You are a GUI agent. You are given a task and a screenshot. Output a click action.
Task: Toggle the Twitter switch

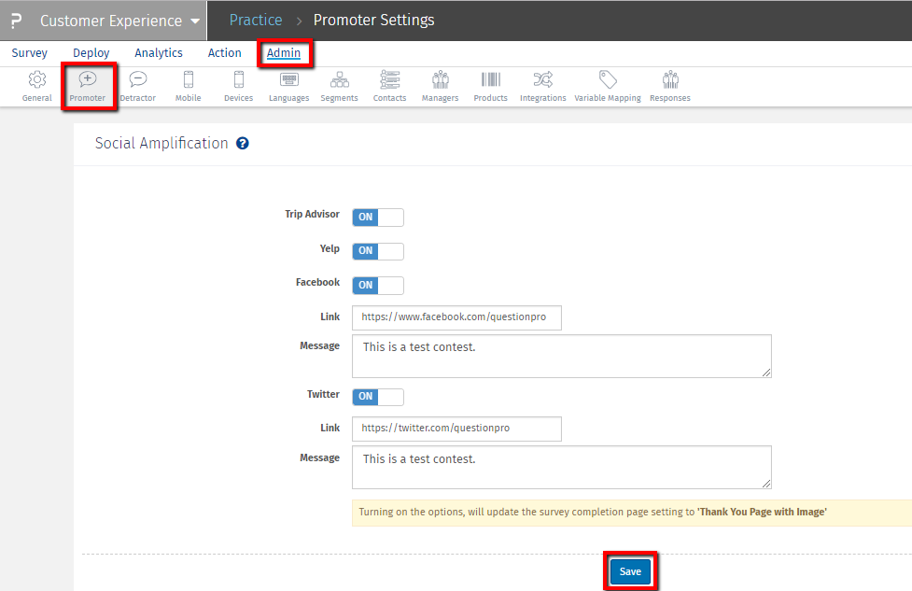click(378, 396)
